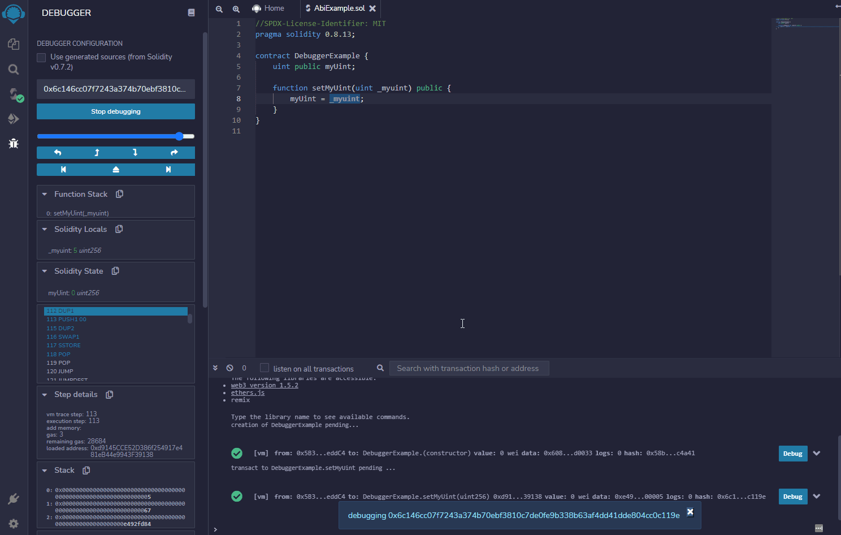Step over back in debugger

(57, 153)
